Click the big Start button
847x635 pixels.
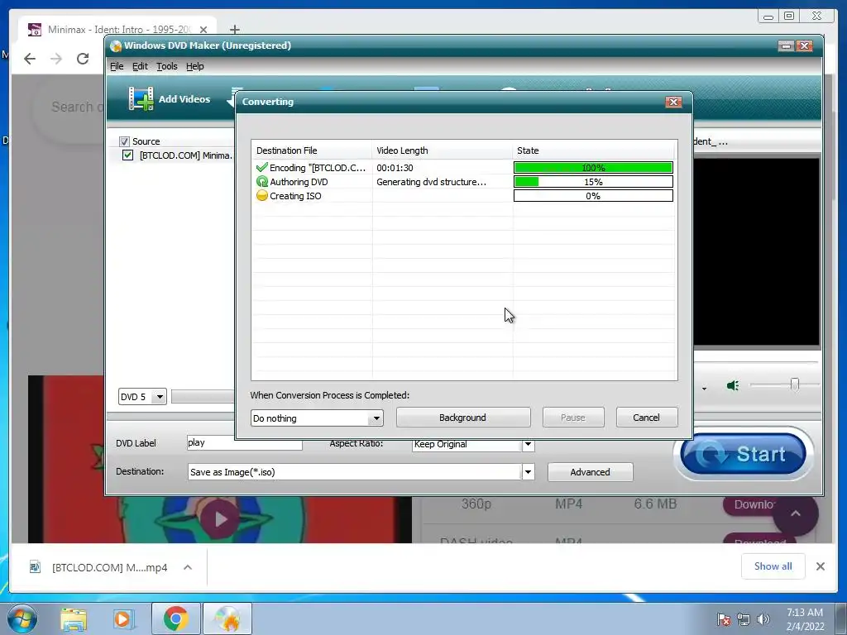pyautogui.click(x=744, y=454)
